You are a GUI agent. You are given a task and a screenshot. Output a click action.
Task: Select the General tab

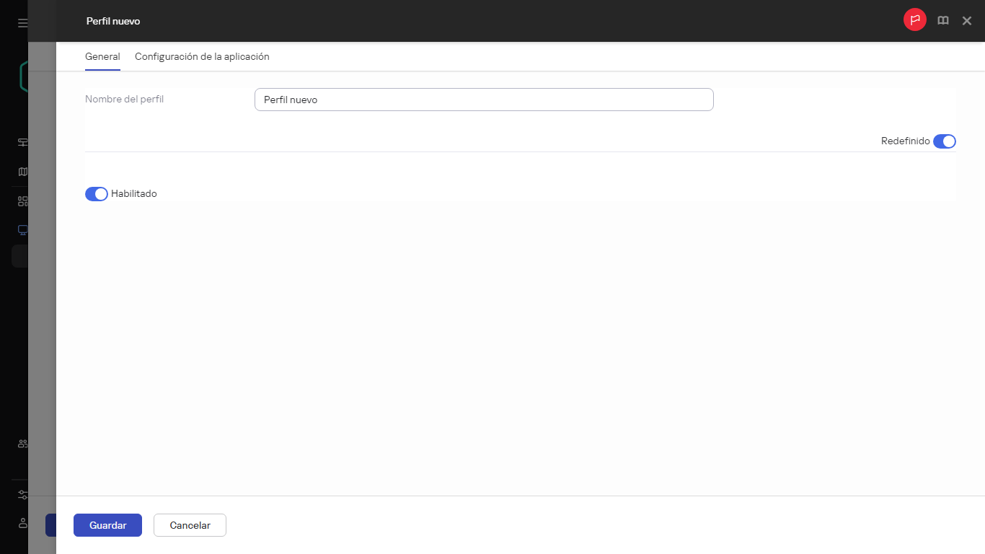[102, 56]
